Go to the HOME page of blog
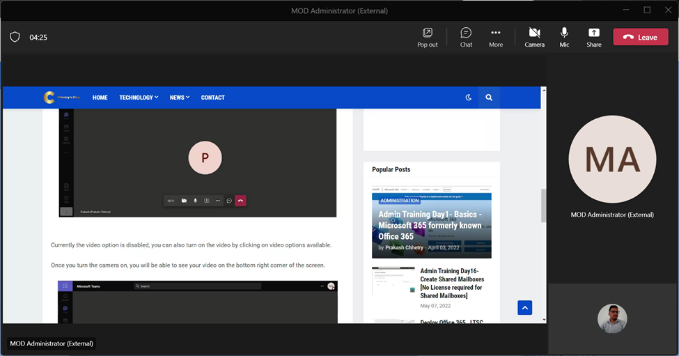Viewport: 679px width, 356px height. click(x=100, y=98)
